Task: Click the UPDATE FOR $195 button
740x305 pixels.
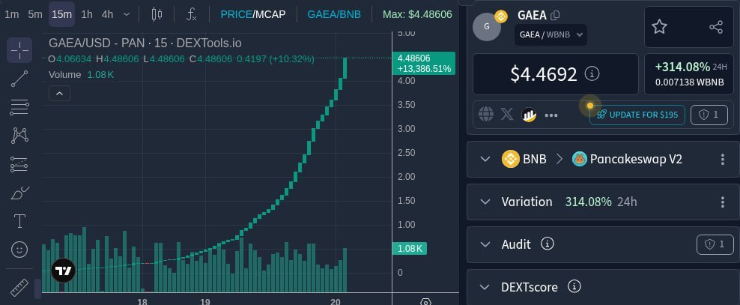Action: click(x=637, y=115)
